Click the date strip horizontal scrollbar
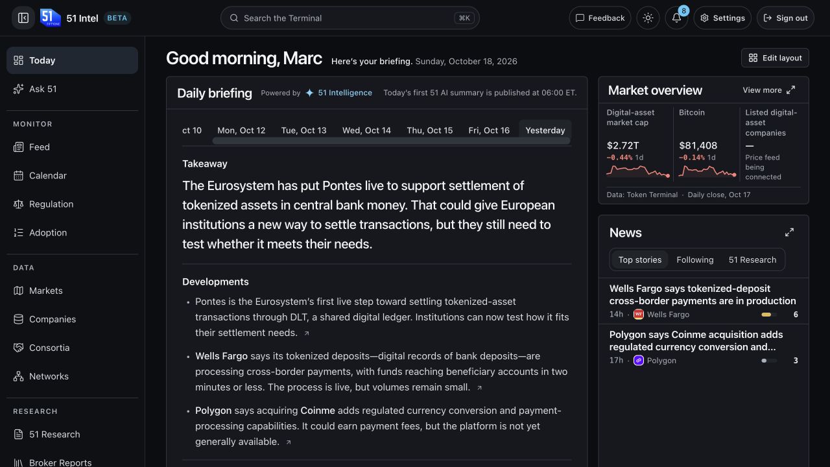The width and height of the screenshot is (830, 467). pyautogui.click(x=391, y=141)
